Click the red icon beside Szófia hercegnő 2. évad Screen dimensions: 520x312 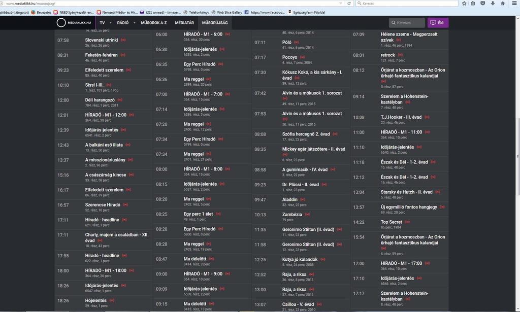coord(335,134)
